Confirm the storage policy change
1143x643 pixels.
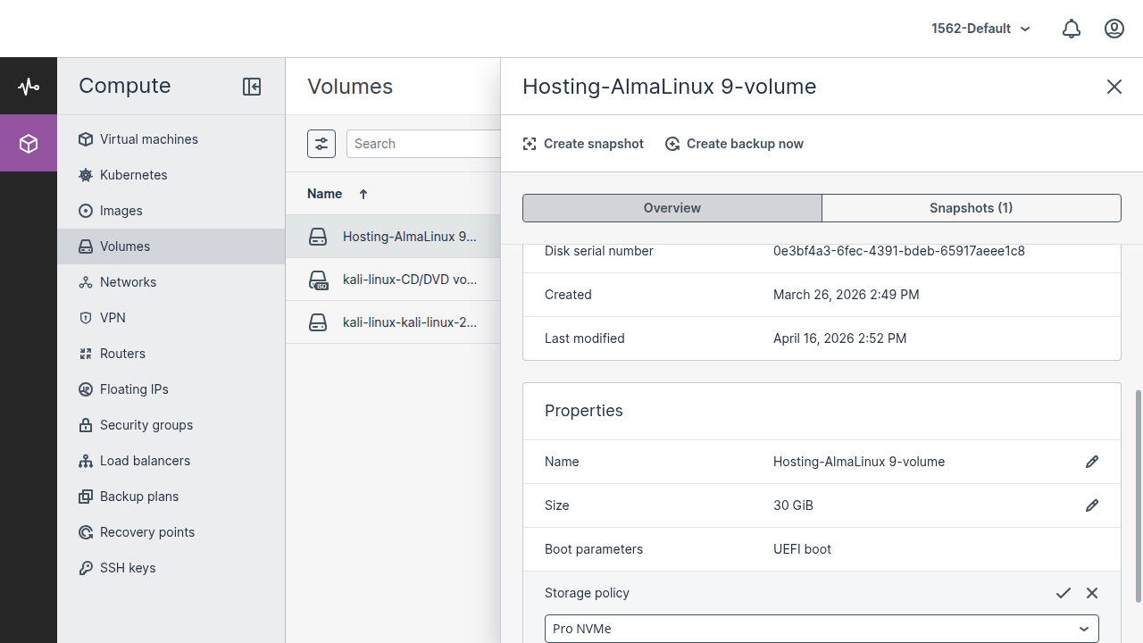coord(1064,593)
